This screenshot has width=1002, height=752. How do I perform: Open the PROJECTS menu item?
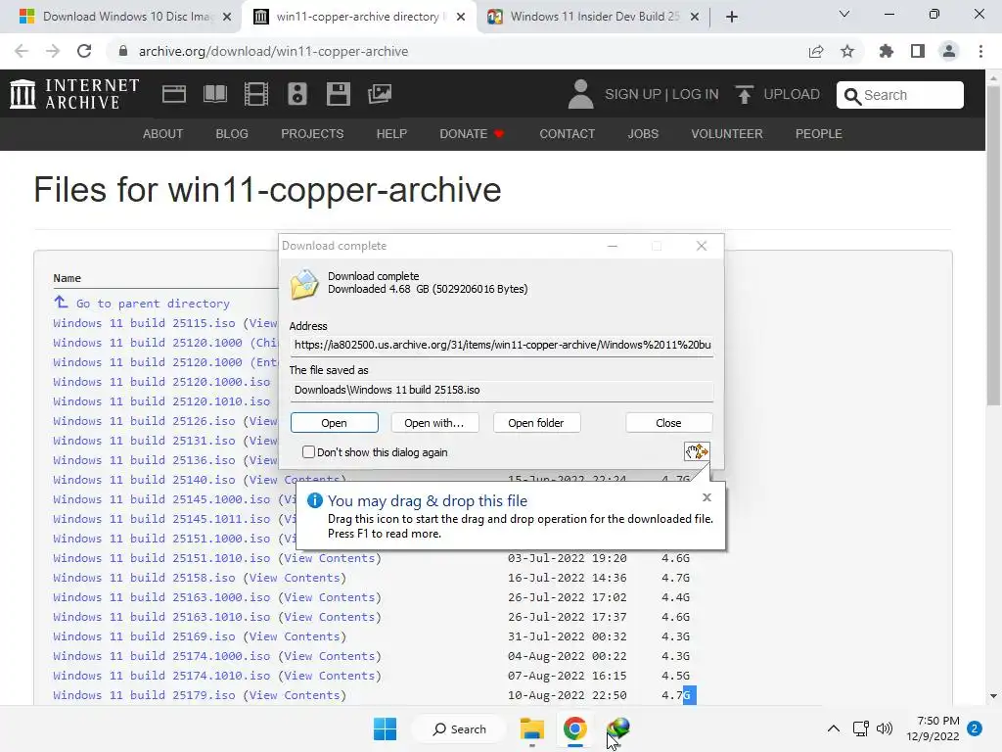coord(312,133)
